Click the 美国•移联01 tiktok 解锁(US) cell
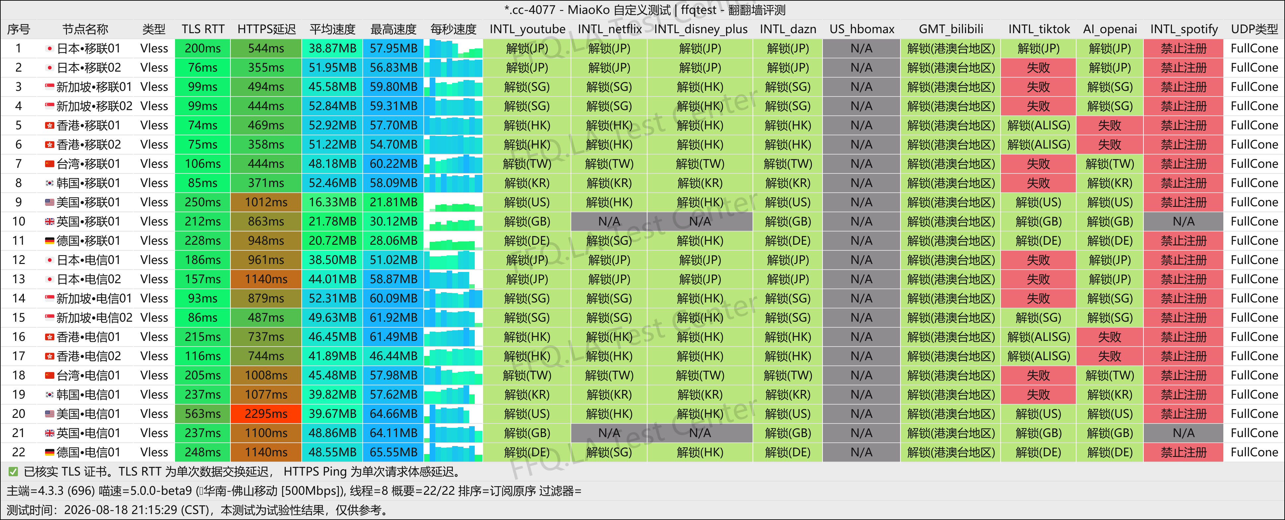This screenshot has width=1285, height=520. tap(1038, 202)
